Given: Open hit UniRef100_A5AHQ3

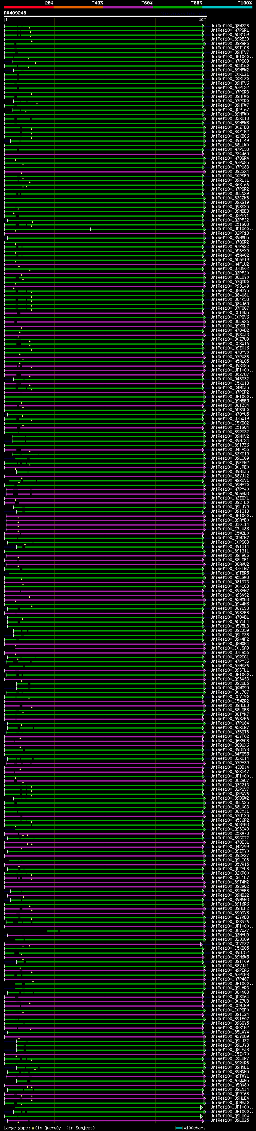Looking at the screenshot, I should tap(230, 493).
